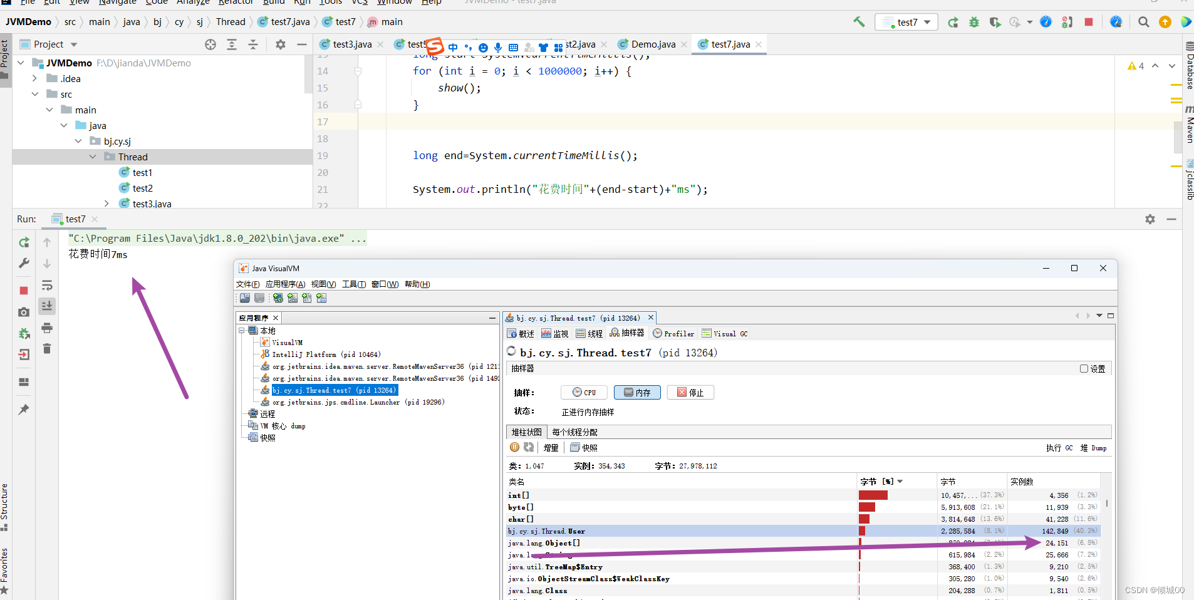Toggle soft-wrap in Run console
This screenshot has height=600, width=1194.
[47, 286]
